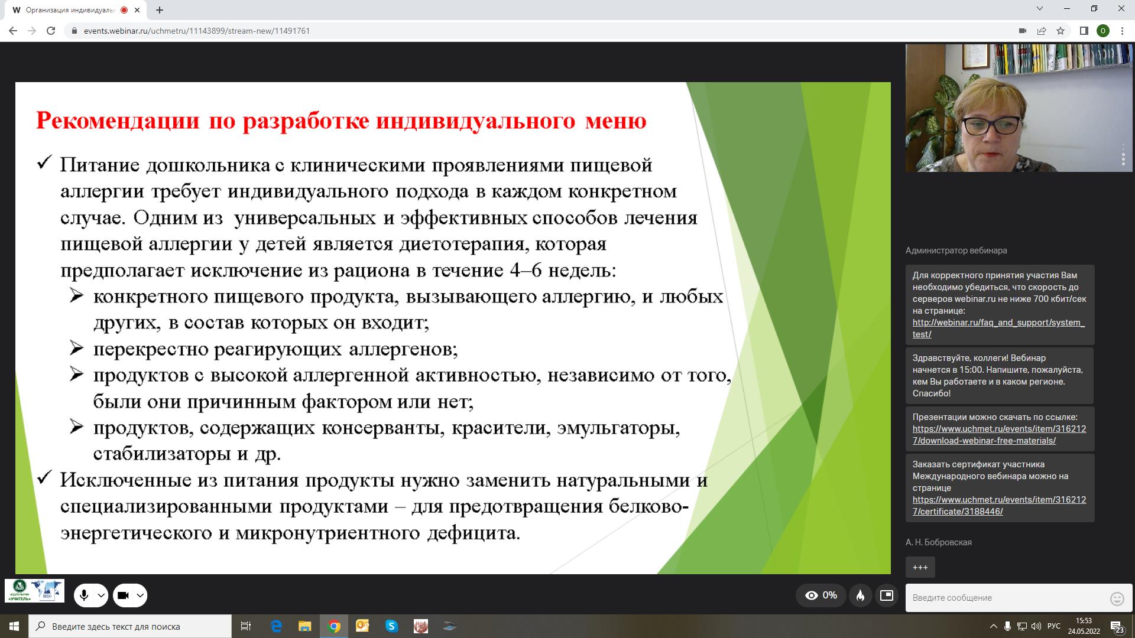The image size is (1135, 638).
Task: Expand camera device options chevron
Action: pyautogui.click(x=140, y=595)
